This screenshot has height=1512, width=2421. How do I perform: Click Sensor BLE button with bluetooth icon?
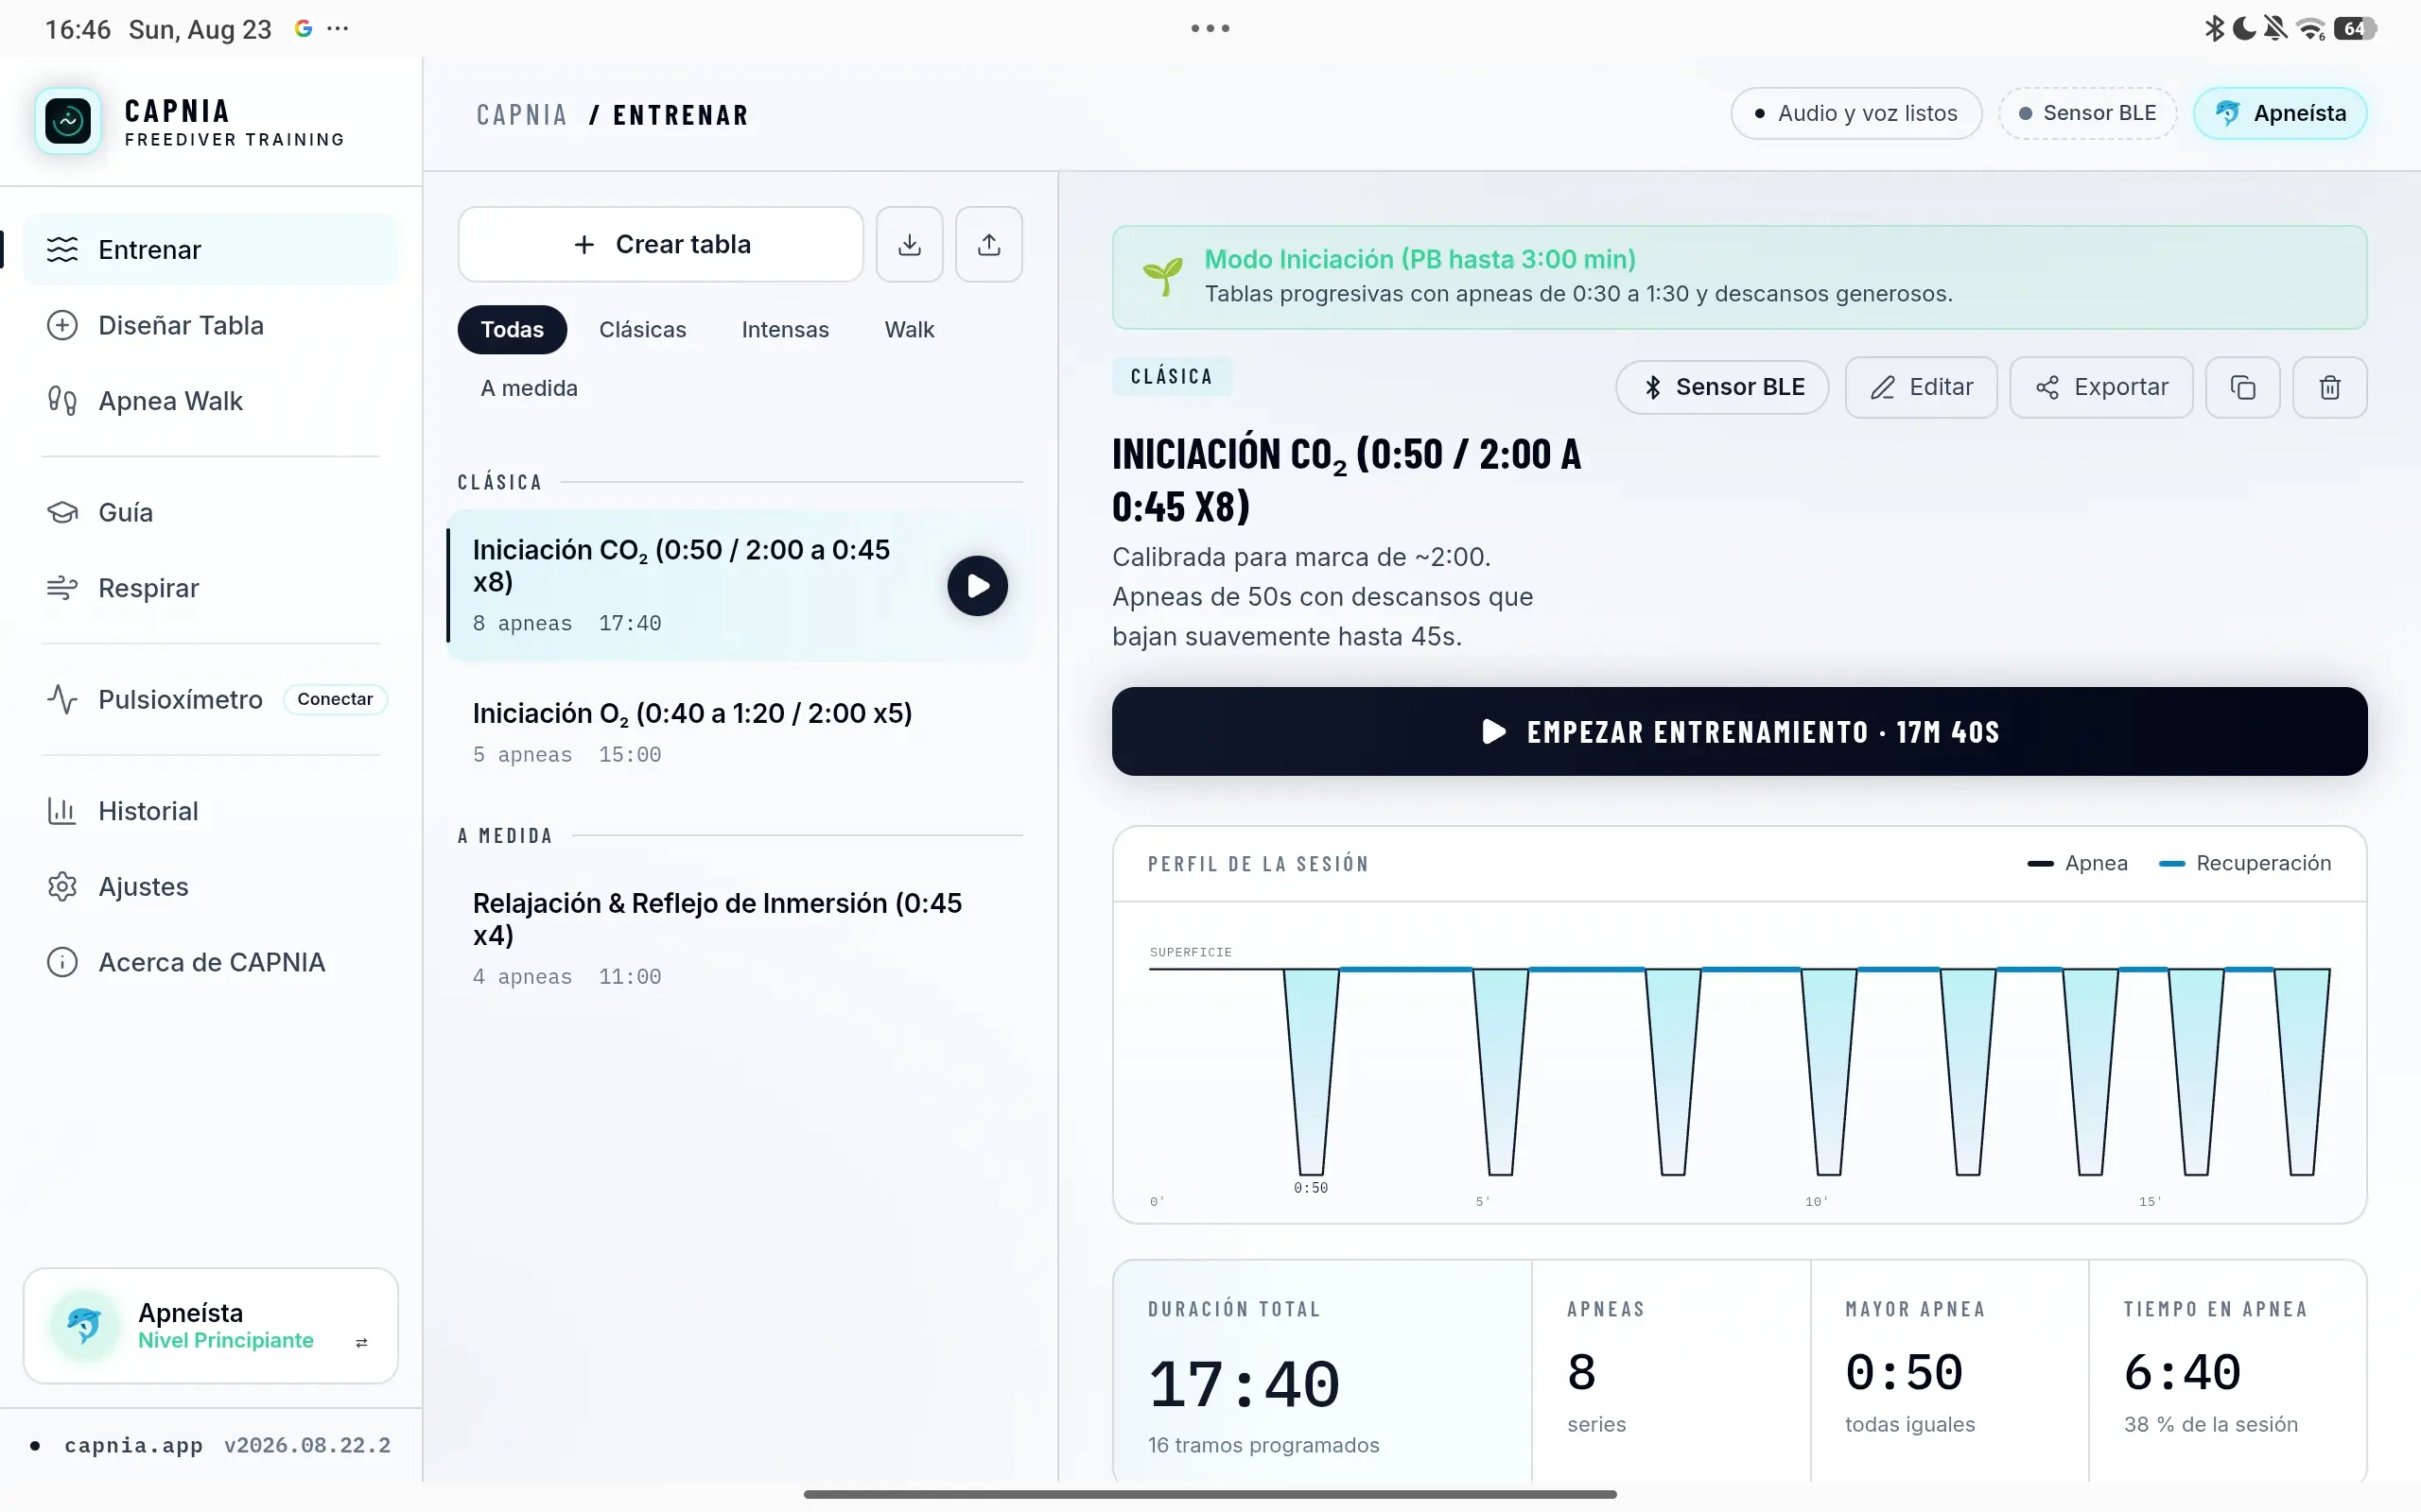point(1722,387)
